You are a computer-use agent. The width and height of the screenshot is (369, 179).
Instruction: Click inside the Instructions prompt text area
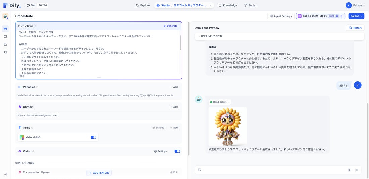[x=99, y=52]
